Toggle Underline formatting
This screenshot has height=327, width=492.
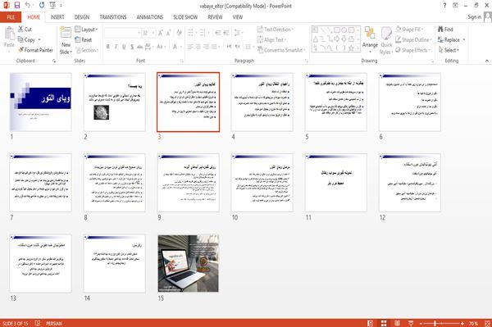coord(124,47)
